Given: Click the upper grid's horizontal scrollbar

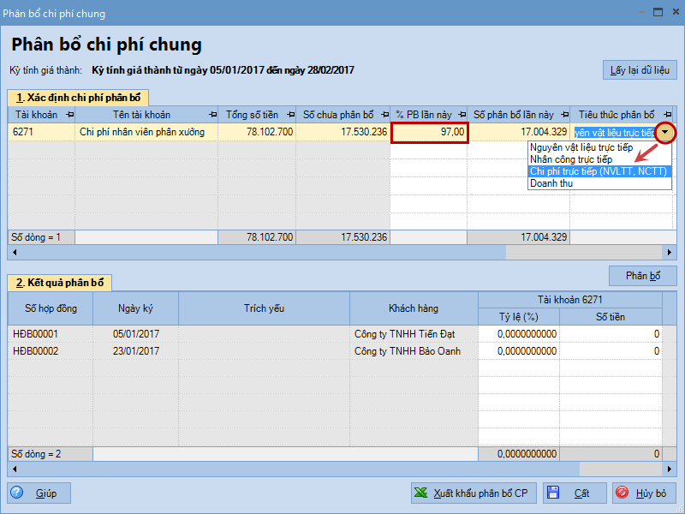Looking at the screenshot, I should (x=257, y=253).
